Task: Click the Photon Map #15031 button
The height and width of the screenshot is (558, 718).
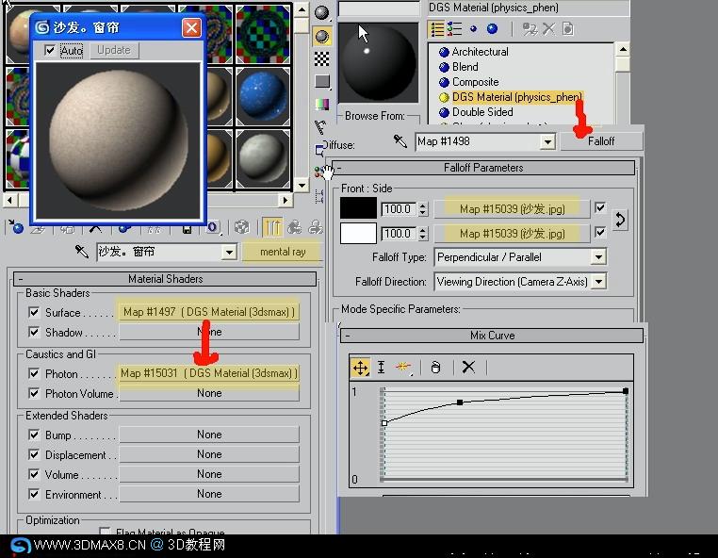Action: (209, 373)
